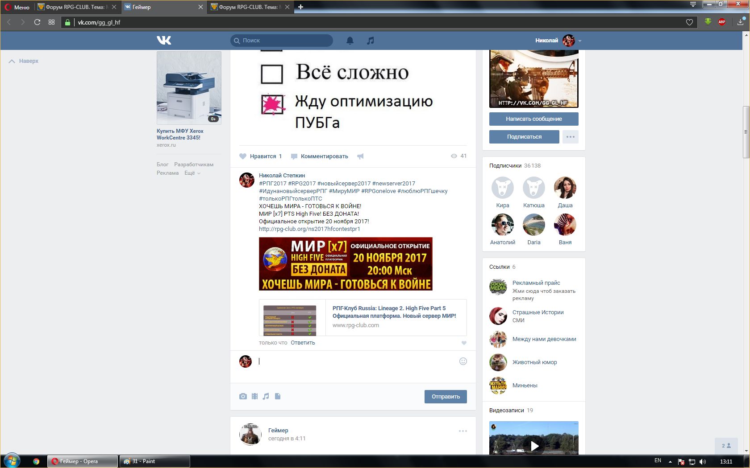The image size is (750, 468).
Task: Like the comment with small heart icon
Action: pyautogui.click(x=464, y=343)
